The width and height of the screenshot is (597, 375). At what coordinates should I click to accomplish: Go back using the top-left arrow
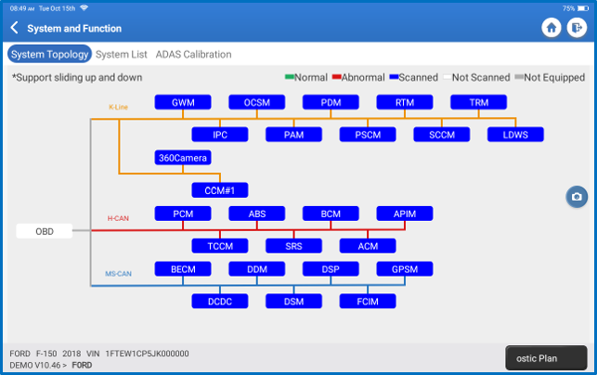(14, 29)
